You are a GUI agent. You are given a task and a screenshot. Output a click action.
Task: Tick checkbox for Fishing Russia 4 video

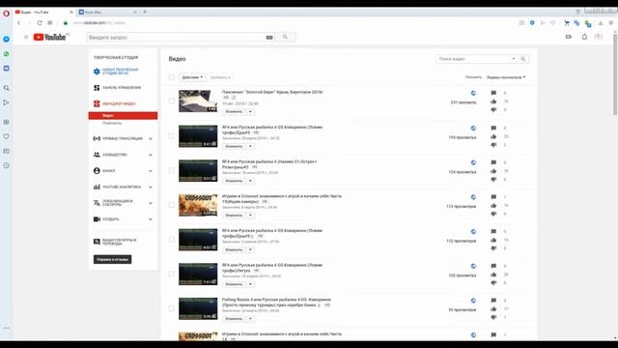pos(172,308)
